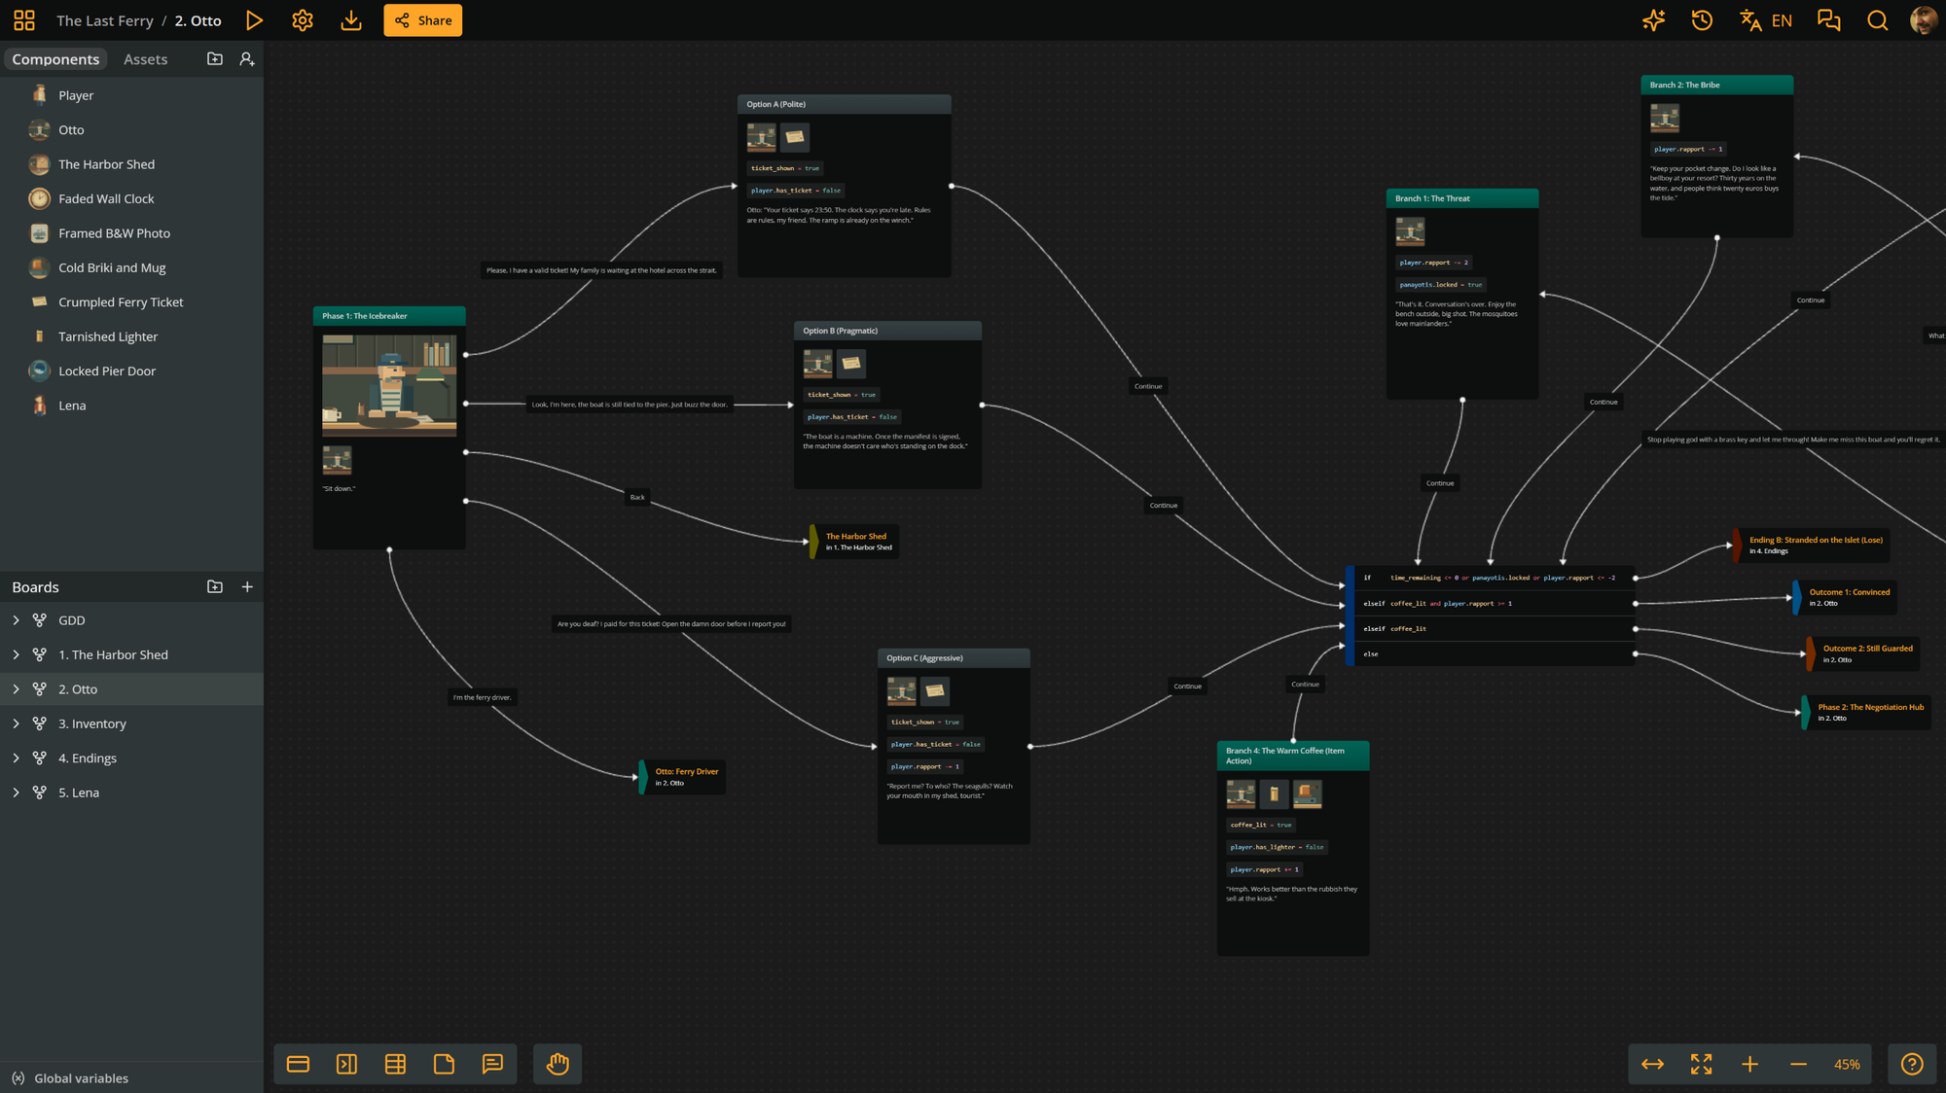
Task: Click The Last Ferry breadcrumb
Action: pos(105,20)
